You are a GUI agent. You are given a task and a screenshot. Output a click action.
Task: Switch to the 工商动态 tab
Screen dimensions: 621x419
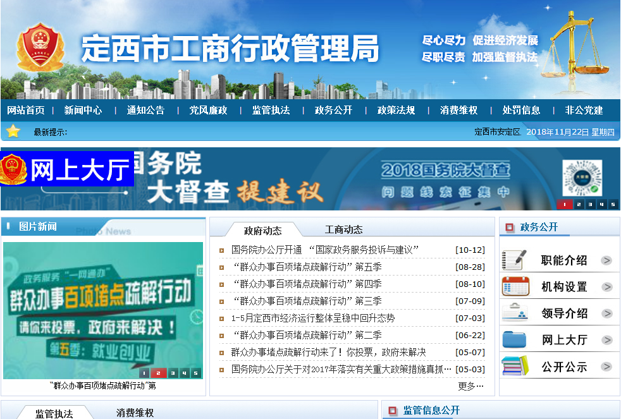click(x=343, y=229)
